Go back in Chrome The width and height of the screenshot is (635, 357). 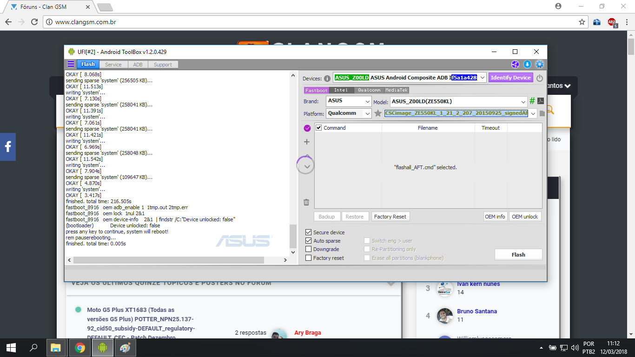8,22
